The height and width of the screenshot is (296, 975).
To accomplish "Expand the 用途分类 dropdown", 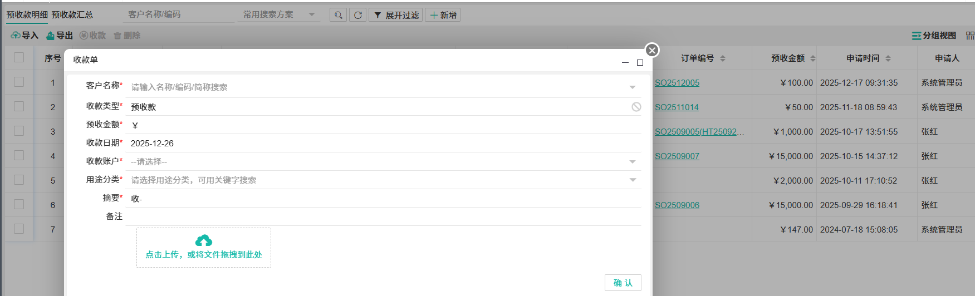I will pos(632,180).
